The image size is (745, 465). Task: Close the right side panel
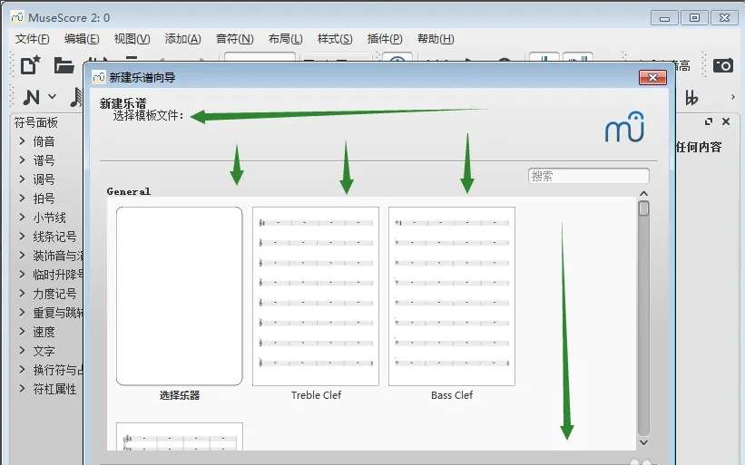coord(726,121)
